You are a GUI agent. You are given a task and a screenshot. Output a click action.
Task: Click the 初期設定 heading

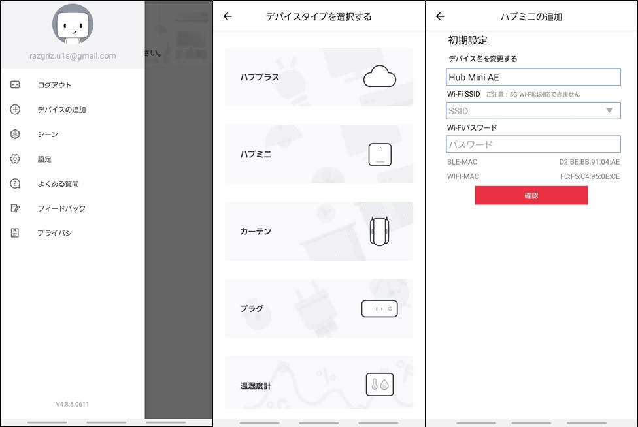click(x=467, y=40)
